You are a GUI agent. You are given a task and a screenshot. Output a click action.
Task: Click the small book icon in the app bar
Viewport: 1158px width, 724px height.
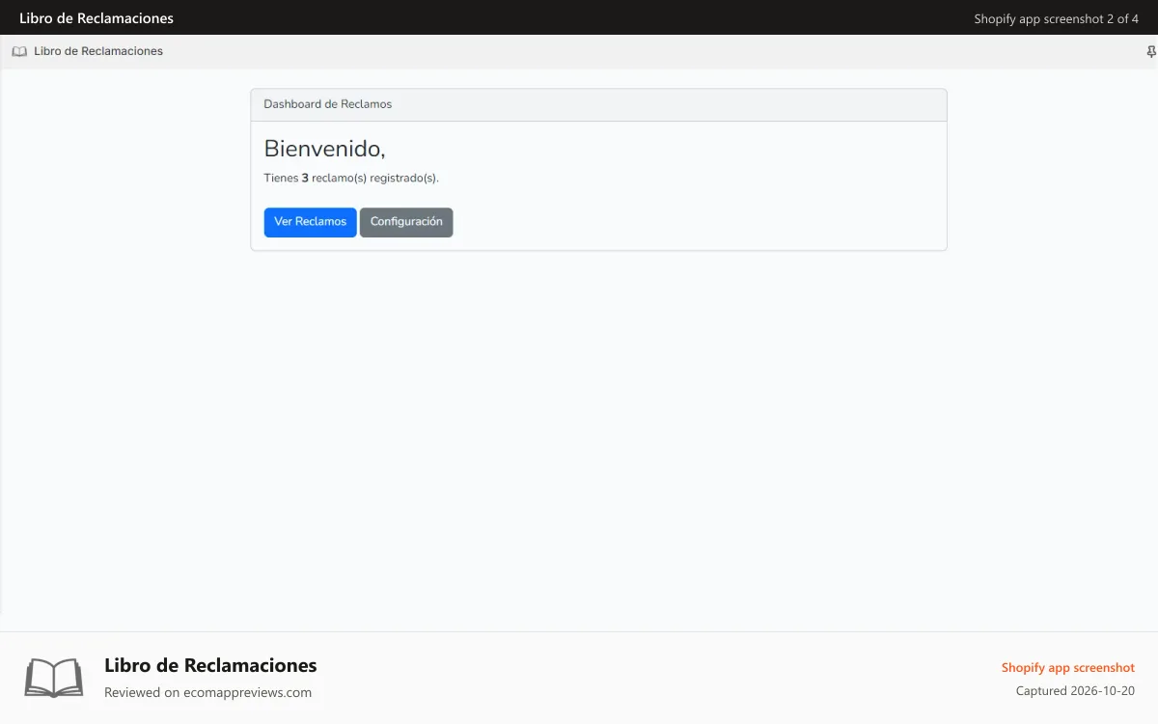tap(19, 52)
